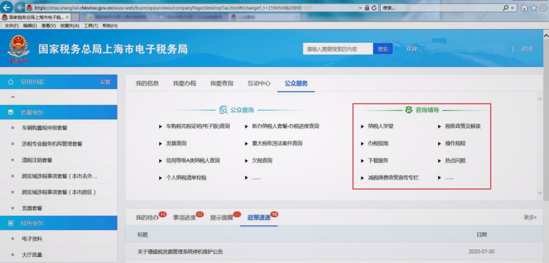The image size is (549, 263).
Task: Switch to the 事项进度 tab
Action: click(185, 218)
